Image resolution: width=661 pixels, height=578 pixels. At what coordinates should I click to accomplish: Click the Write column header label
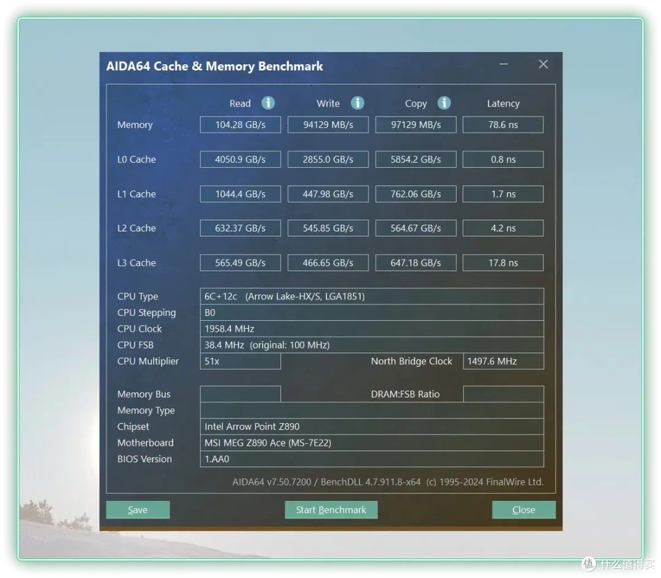pyautogui.click(x=328, y=103)
